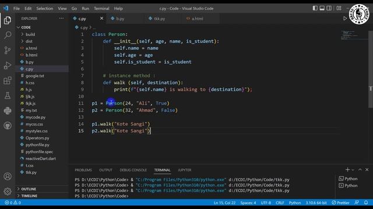Select the second Python terminal instance
The width and height of the screenshot is (373, 209).
tap(348, 186)
